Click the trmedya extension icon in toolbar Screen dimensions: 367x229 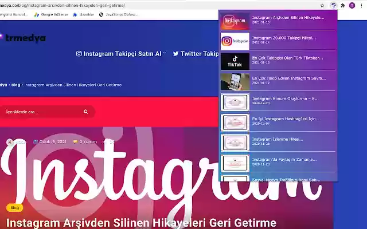[x=333, y=5]
